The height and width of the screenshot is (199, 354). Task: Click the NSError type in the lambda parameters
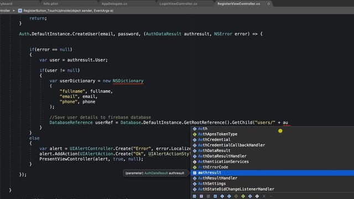[223, 34]
